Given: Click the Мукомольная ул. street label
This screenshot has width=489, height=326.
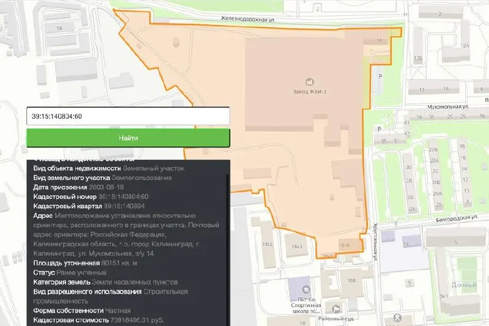Looking at the screenshot, I should [x=448, y=107].
